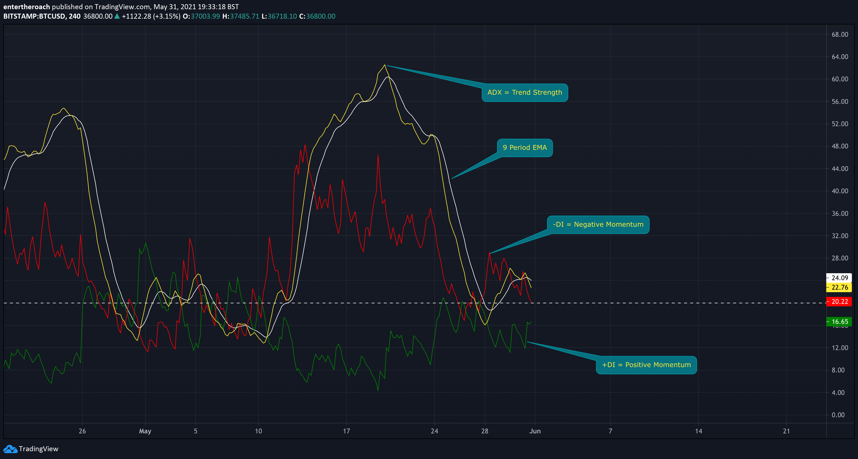
Task: Select the '9 Period EMA' callout label
Action: point(525,148)
